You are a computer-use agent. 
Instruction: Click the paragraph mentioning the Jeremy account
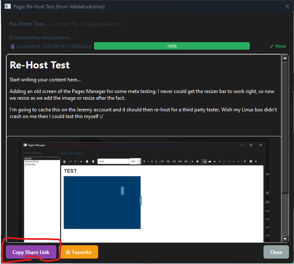point(143,113)
